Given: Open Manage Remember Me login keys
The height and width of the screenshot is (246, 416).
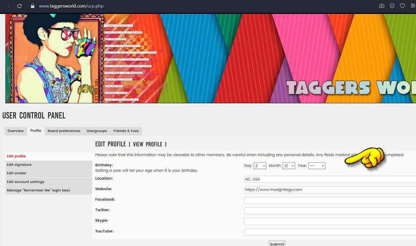Looking at the screenshot, I should pos(48,190).
